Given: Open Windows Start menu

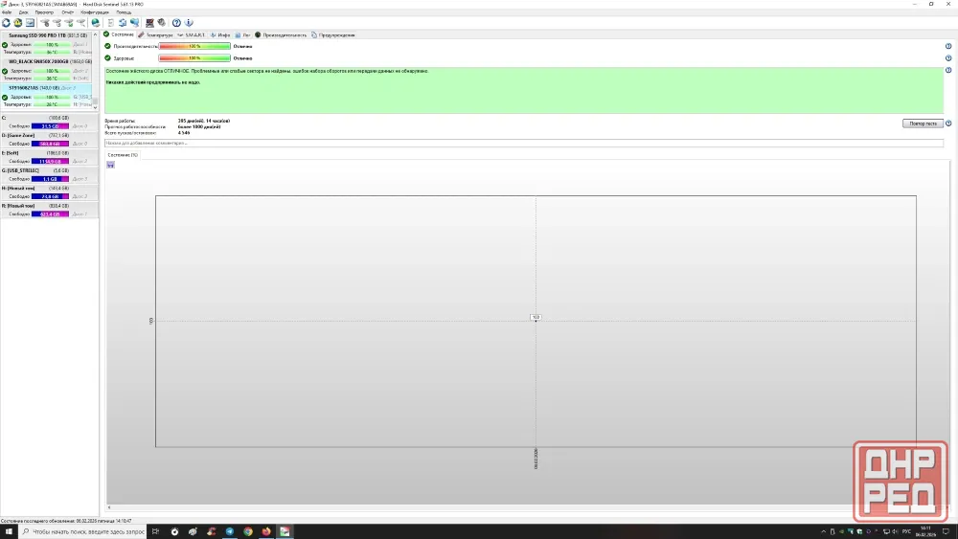Looking at the screenshot, I should pos(9,531).
